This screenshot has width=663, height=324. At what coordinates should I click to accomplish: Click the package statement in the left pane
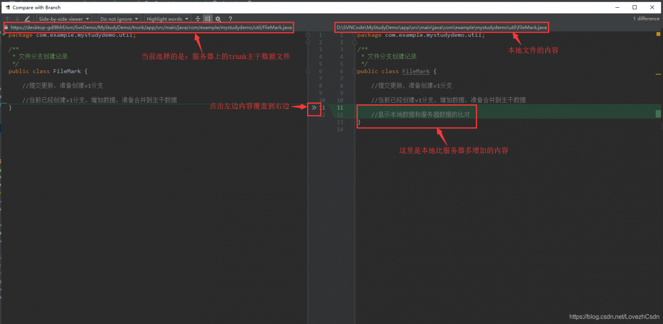[72, 35]
